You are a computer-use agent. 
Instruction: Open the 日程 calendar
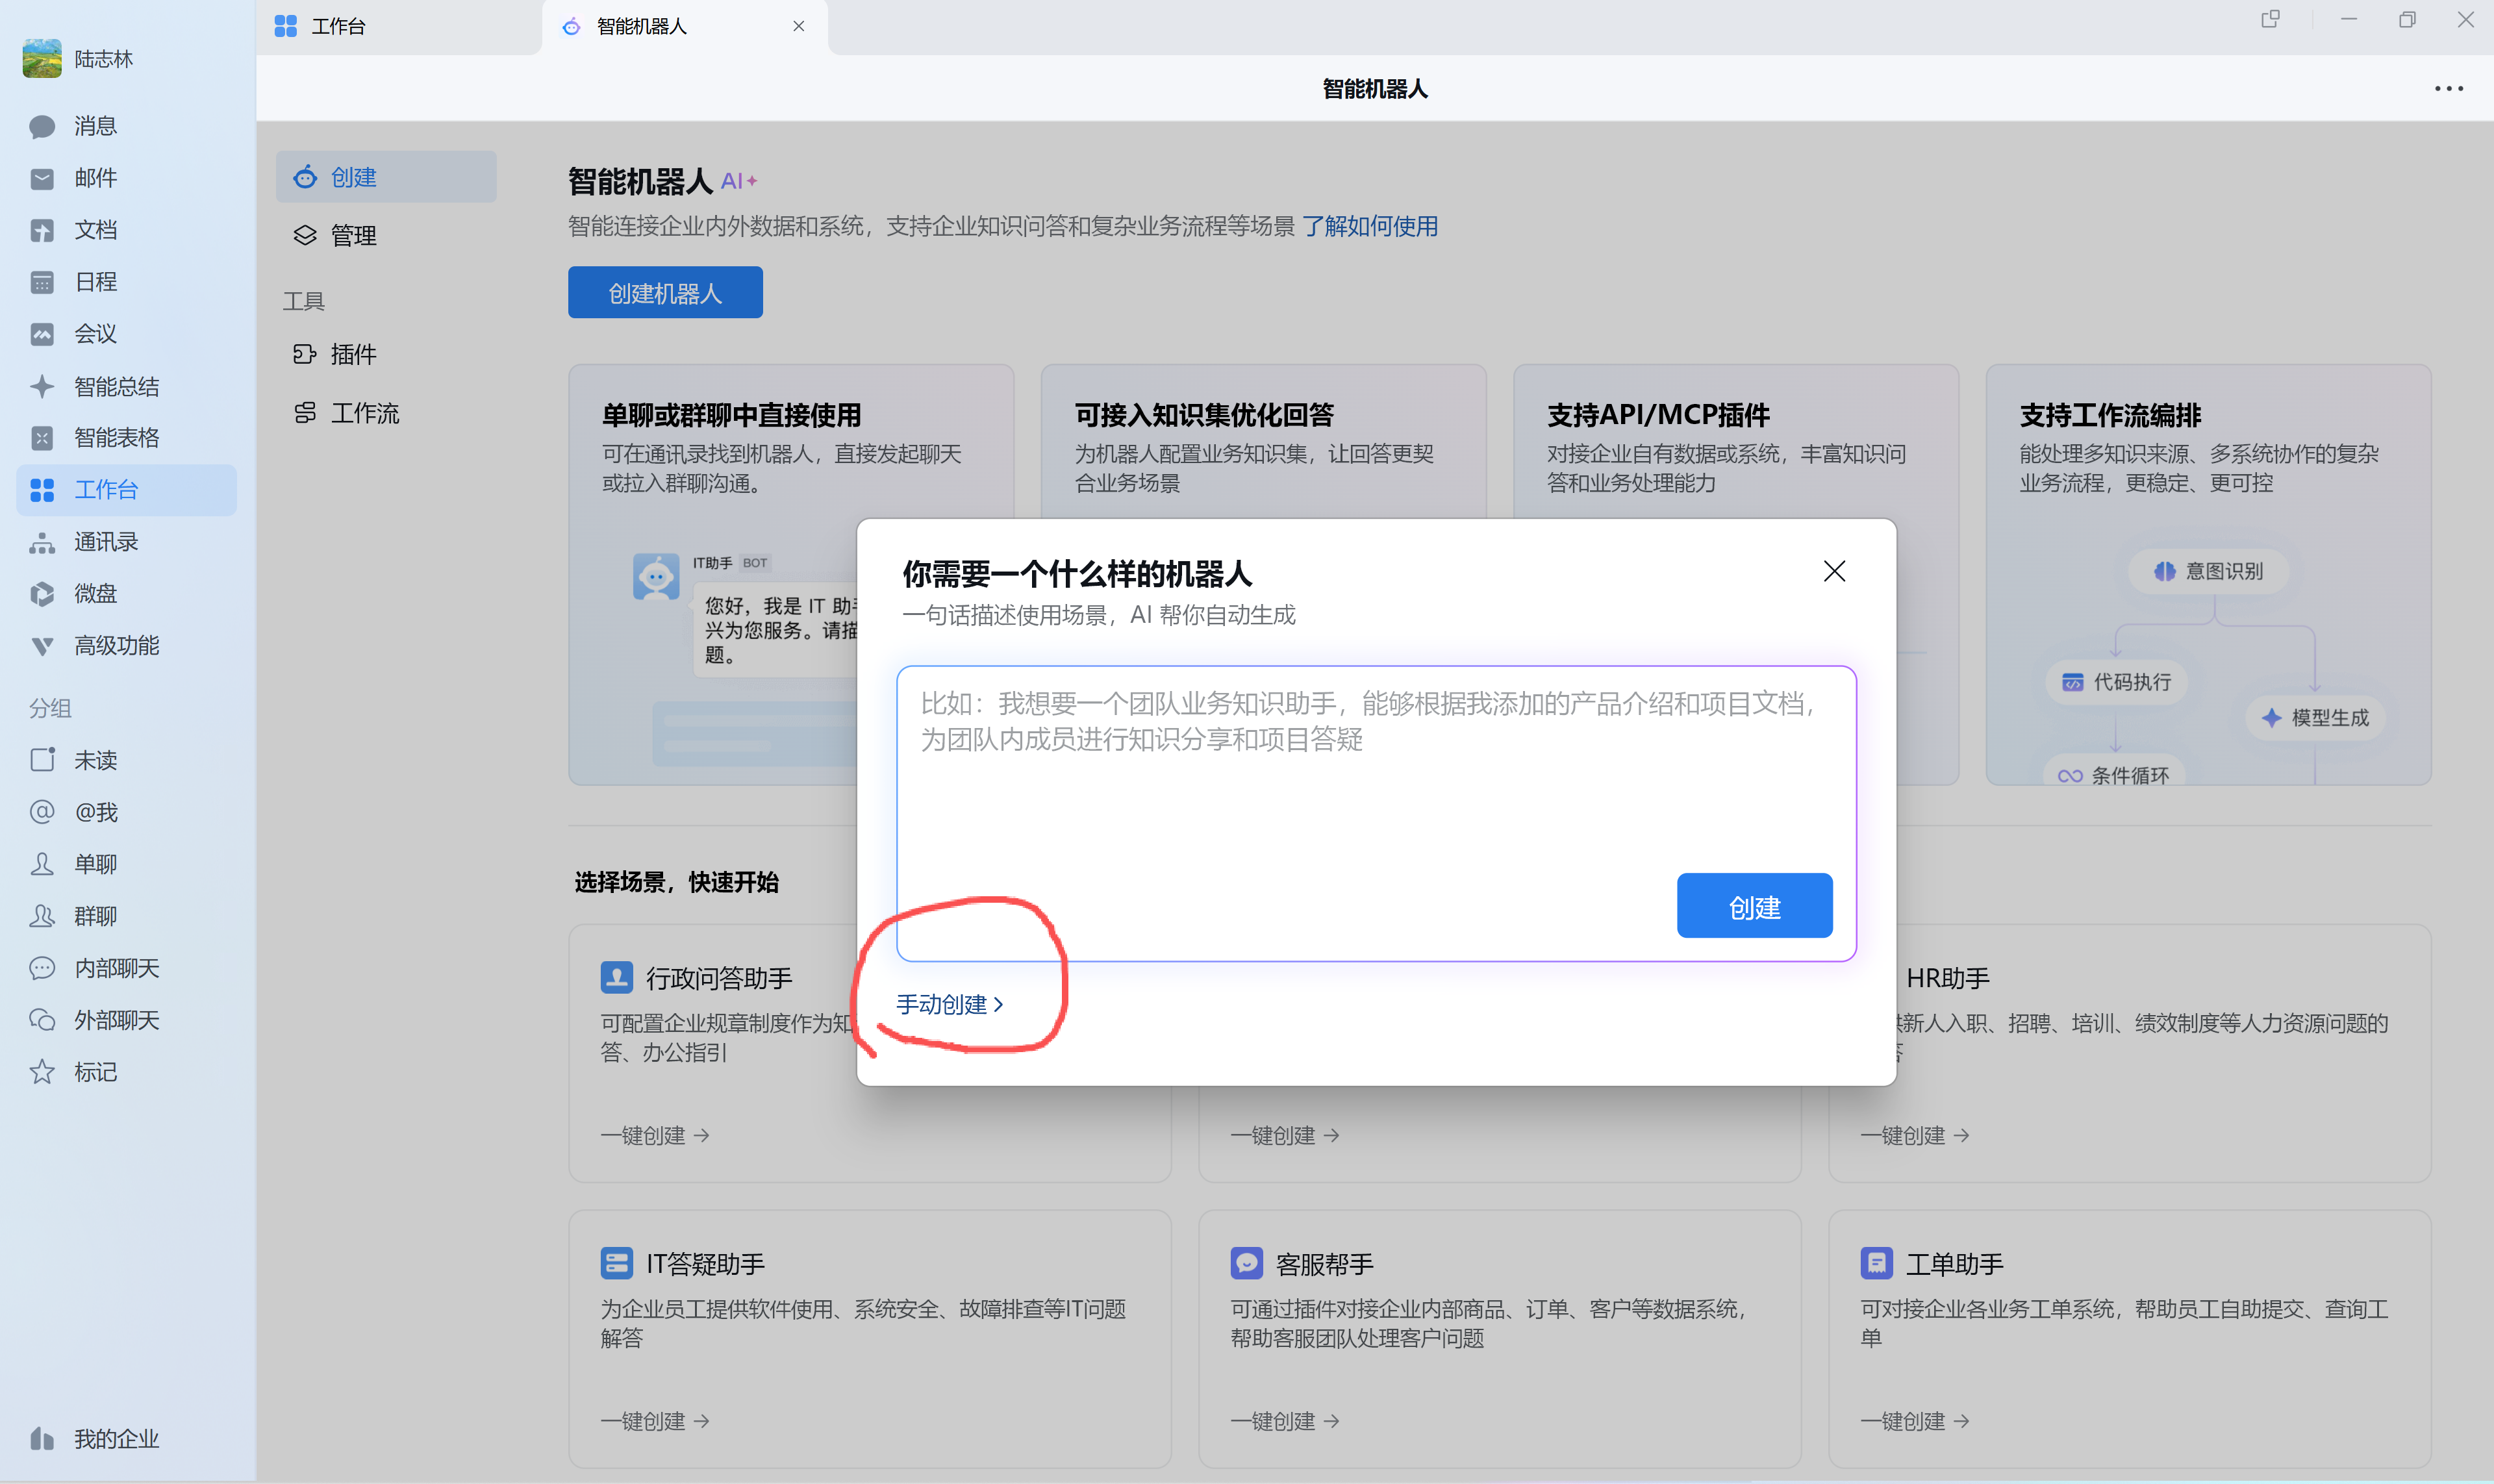click(126, 282)
